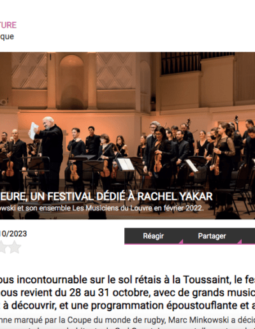Click the conductor holding the sheet music
The image size is (255, 329).
click(48, 154)
